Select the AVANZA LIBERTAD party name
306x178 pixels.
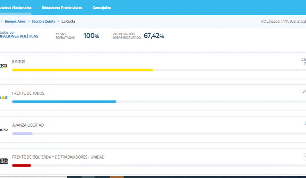coord(28,125)
